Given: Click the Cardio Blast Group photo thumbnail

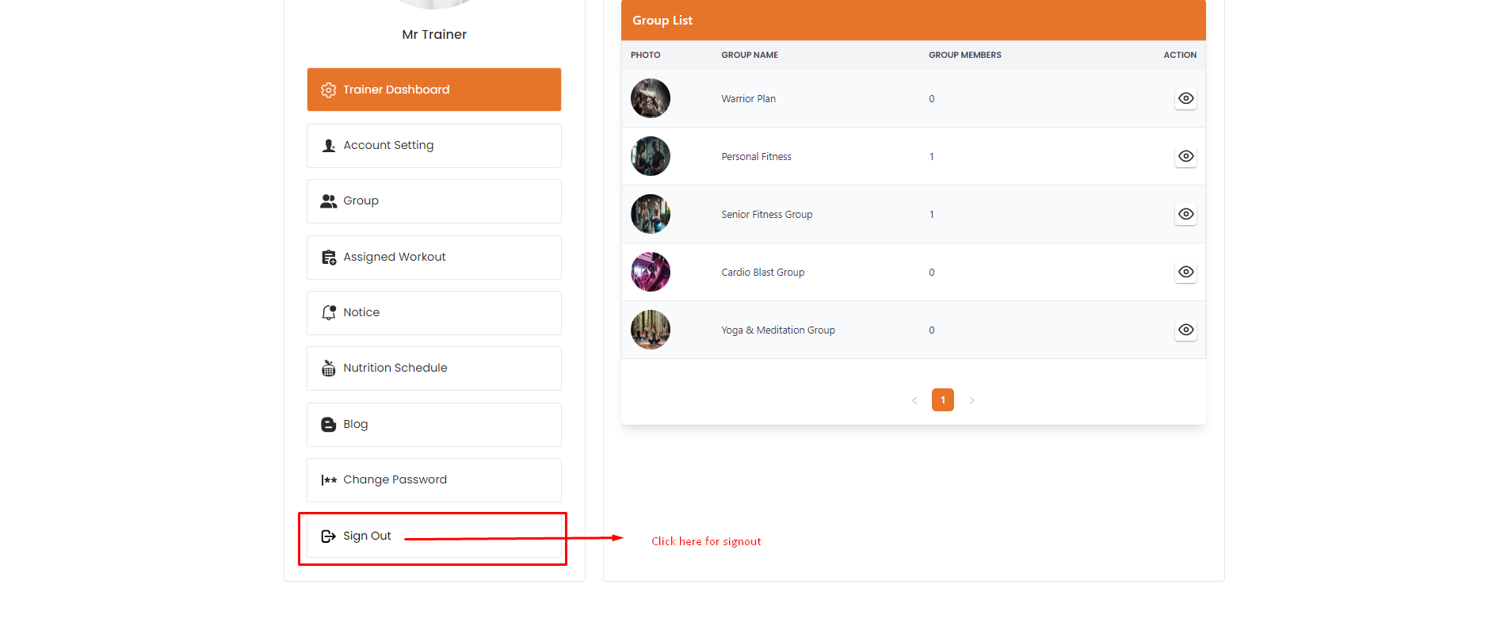Looking at the screenshot, I should coord(651,272).
